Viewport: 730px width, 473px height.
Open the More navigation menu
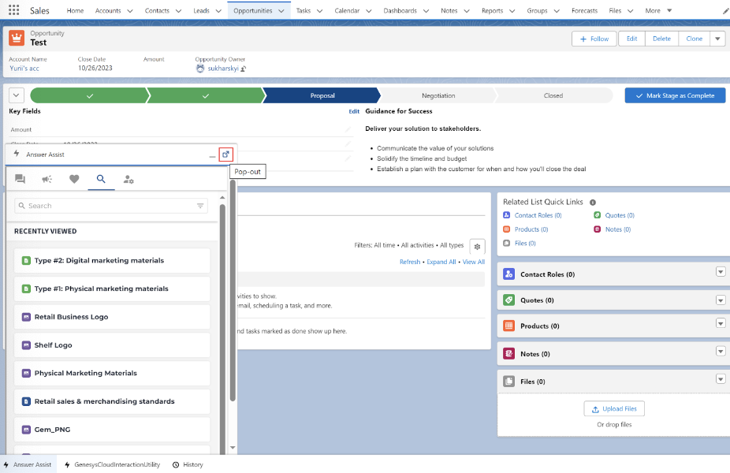[x=658, y=11]
